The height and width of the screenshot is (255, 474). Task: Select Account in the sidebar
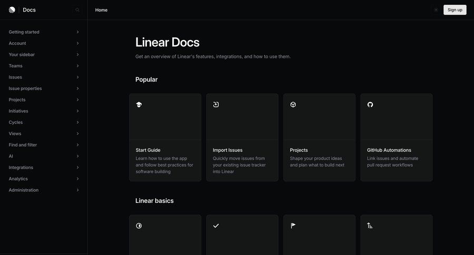click(x=17, y=43)
